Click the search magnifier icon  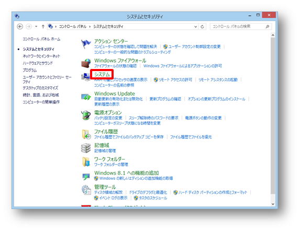(268, 27)
